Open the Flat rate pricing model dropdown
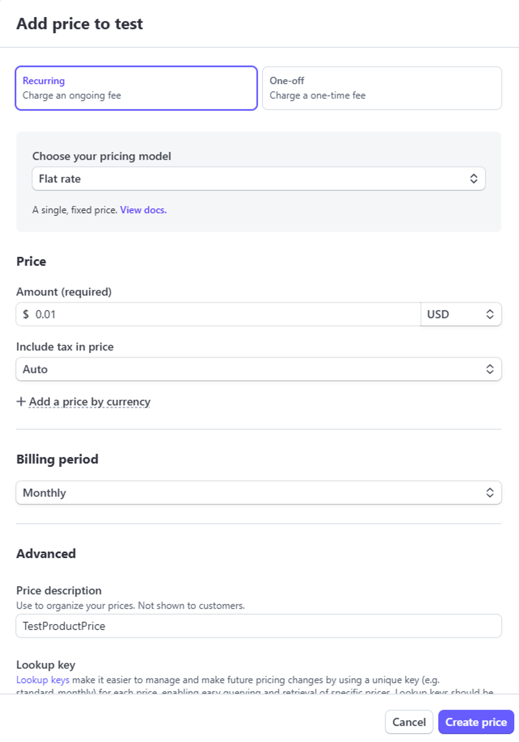519x742 pixels. click(252, 179)
